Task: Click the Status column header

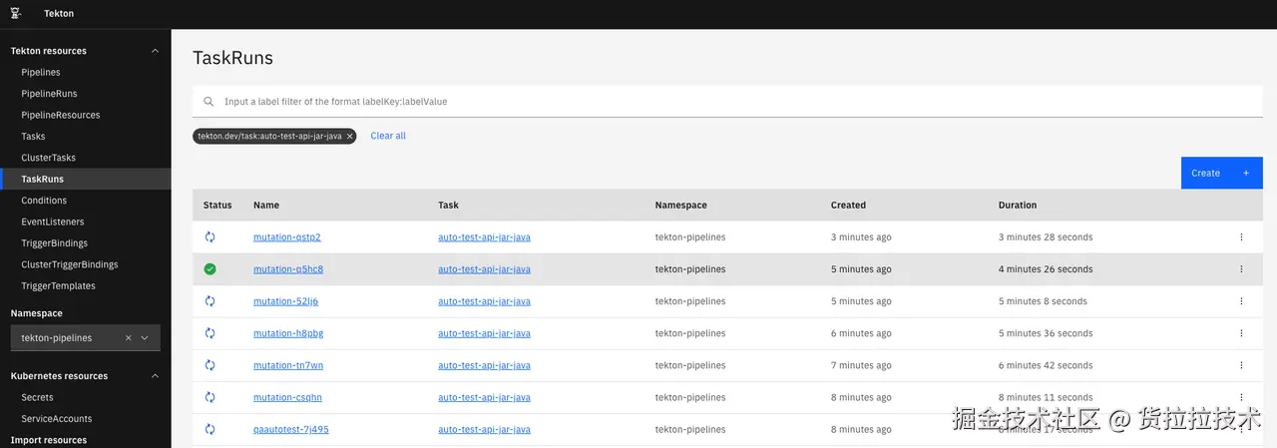Action: click(x=217, y=205)
